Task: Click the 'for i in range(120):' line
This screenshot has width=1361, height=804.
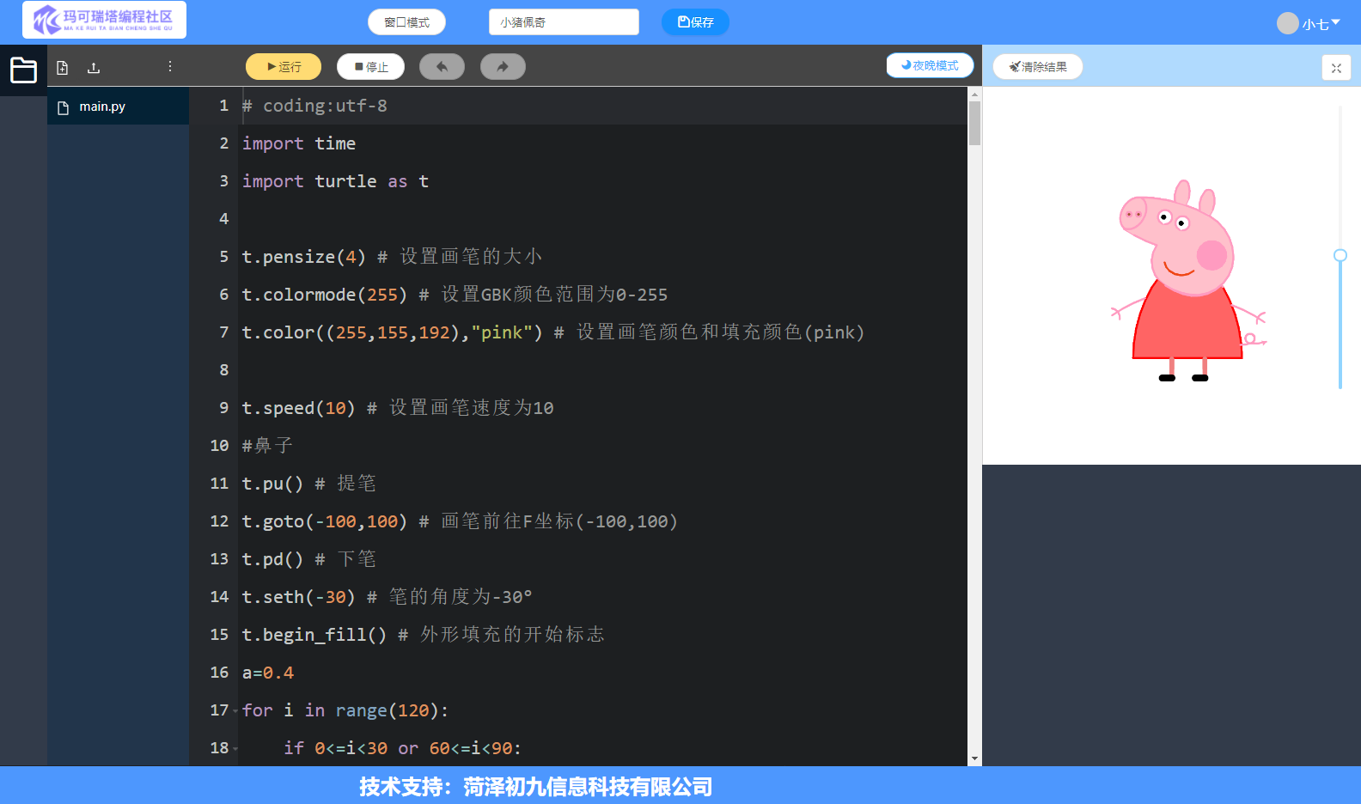Action: click(345, 710)
